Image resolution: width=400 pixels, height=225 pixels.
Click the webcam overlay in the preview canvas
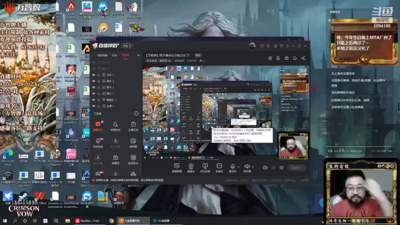293,145
